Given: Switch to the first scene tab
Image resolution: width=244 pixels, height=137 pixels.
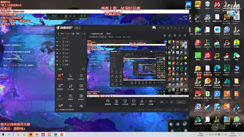Looking at the screenshot, I should (x=62, y=33).
